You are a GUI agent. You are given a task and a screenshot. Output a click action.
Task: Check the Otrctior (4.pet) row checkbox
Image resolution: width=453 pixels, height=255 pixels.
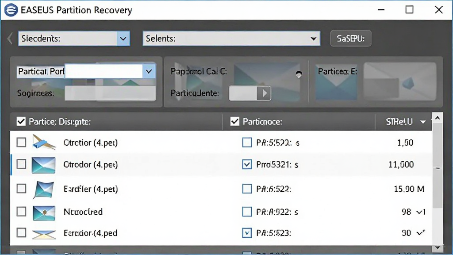[x=21, y=142]
